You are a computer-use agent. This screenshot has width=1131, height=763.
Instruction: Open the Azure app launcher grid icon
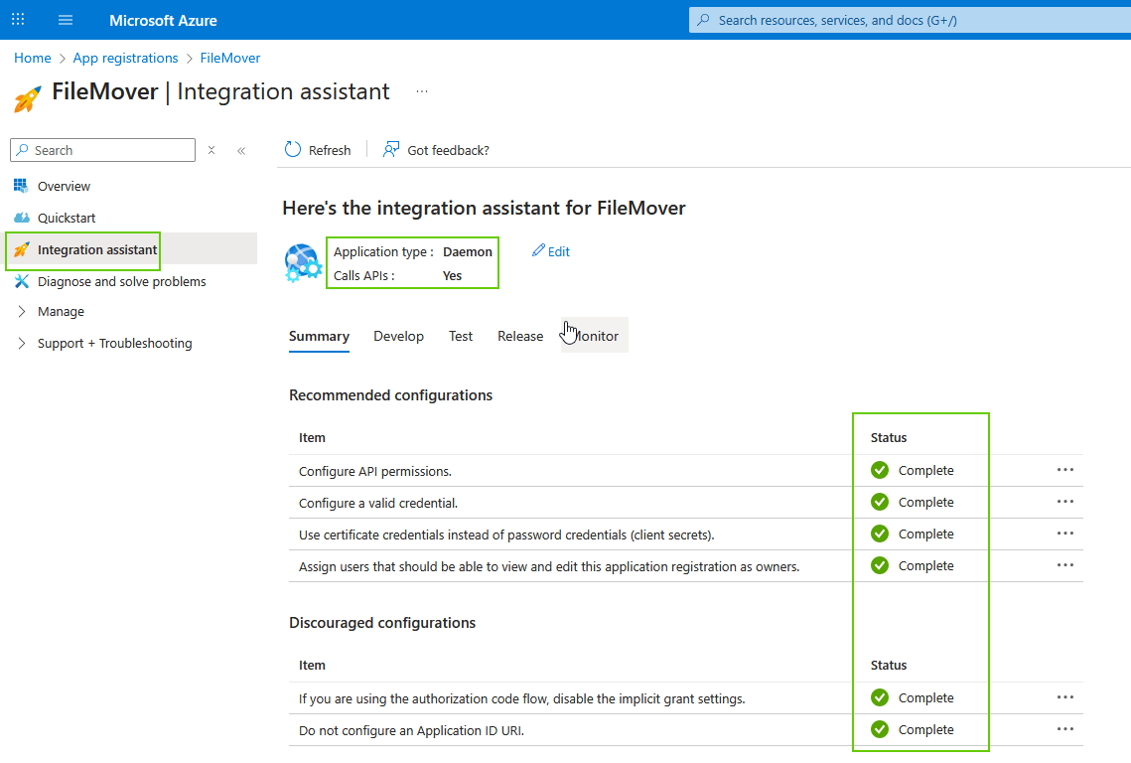coord(17,19)
